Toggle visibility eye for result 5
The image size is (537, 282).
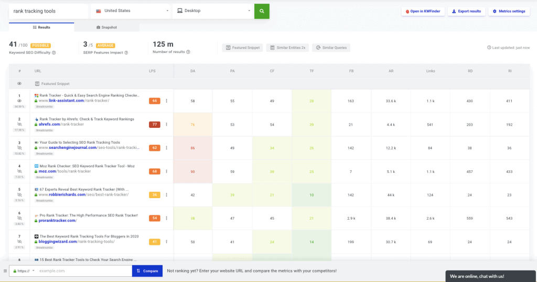19,195
